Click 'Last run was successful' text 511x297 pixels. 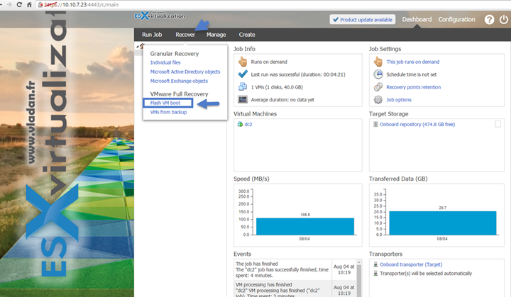[298, 74]
